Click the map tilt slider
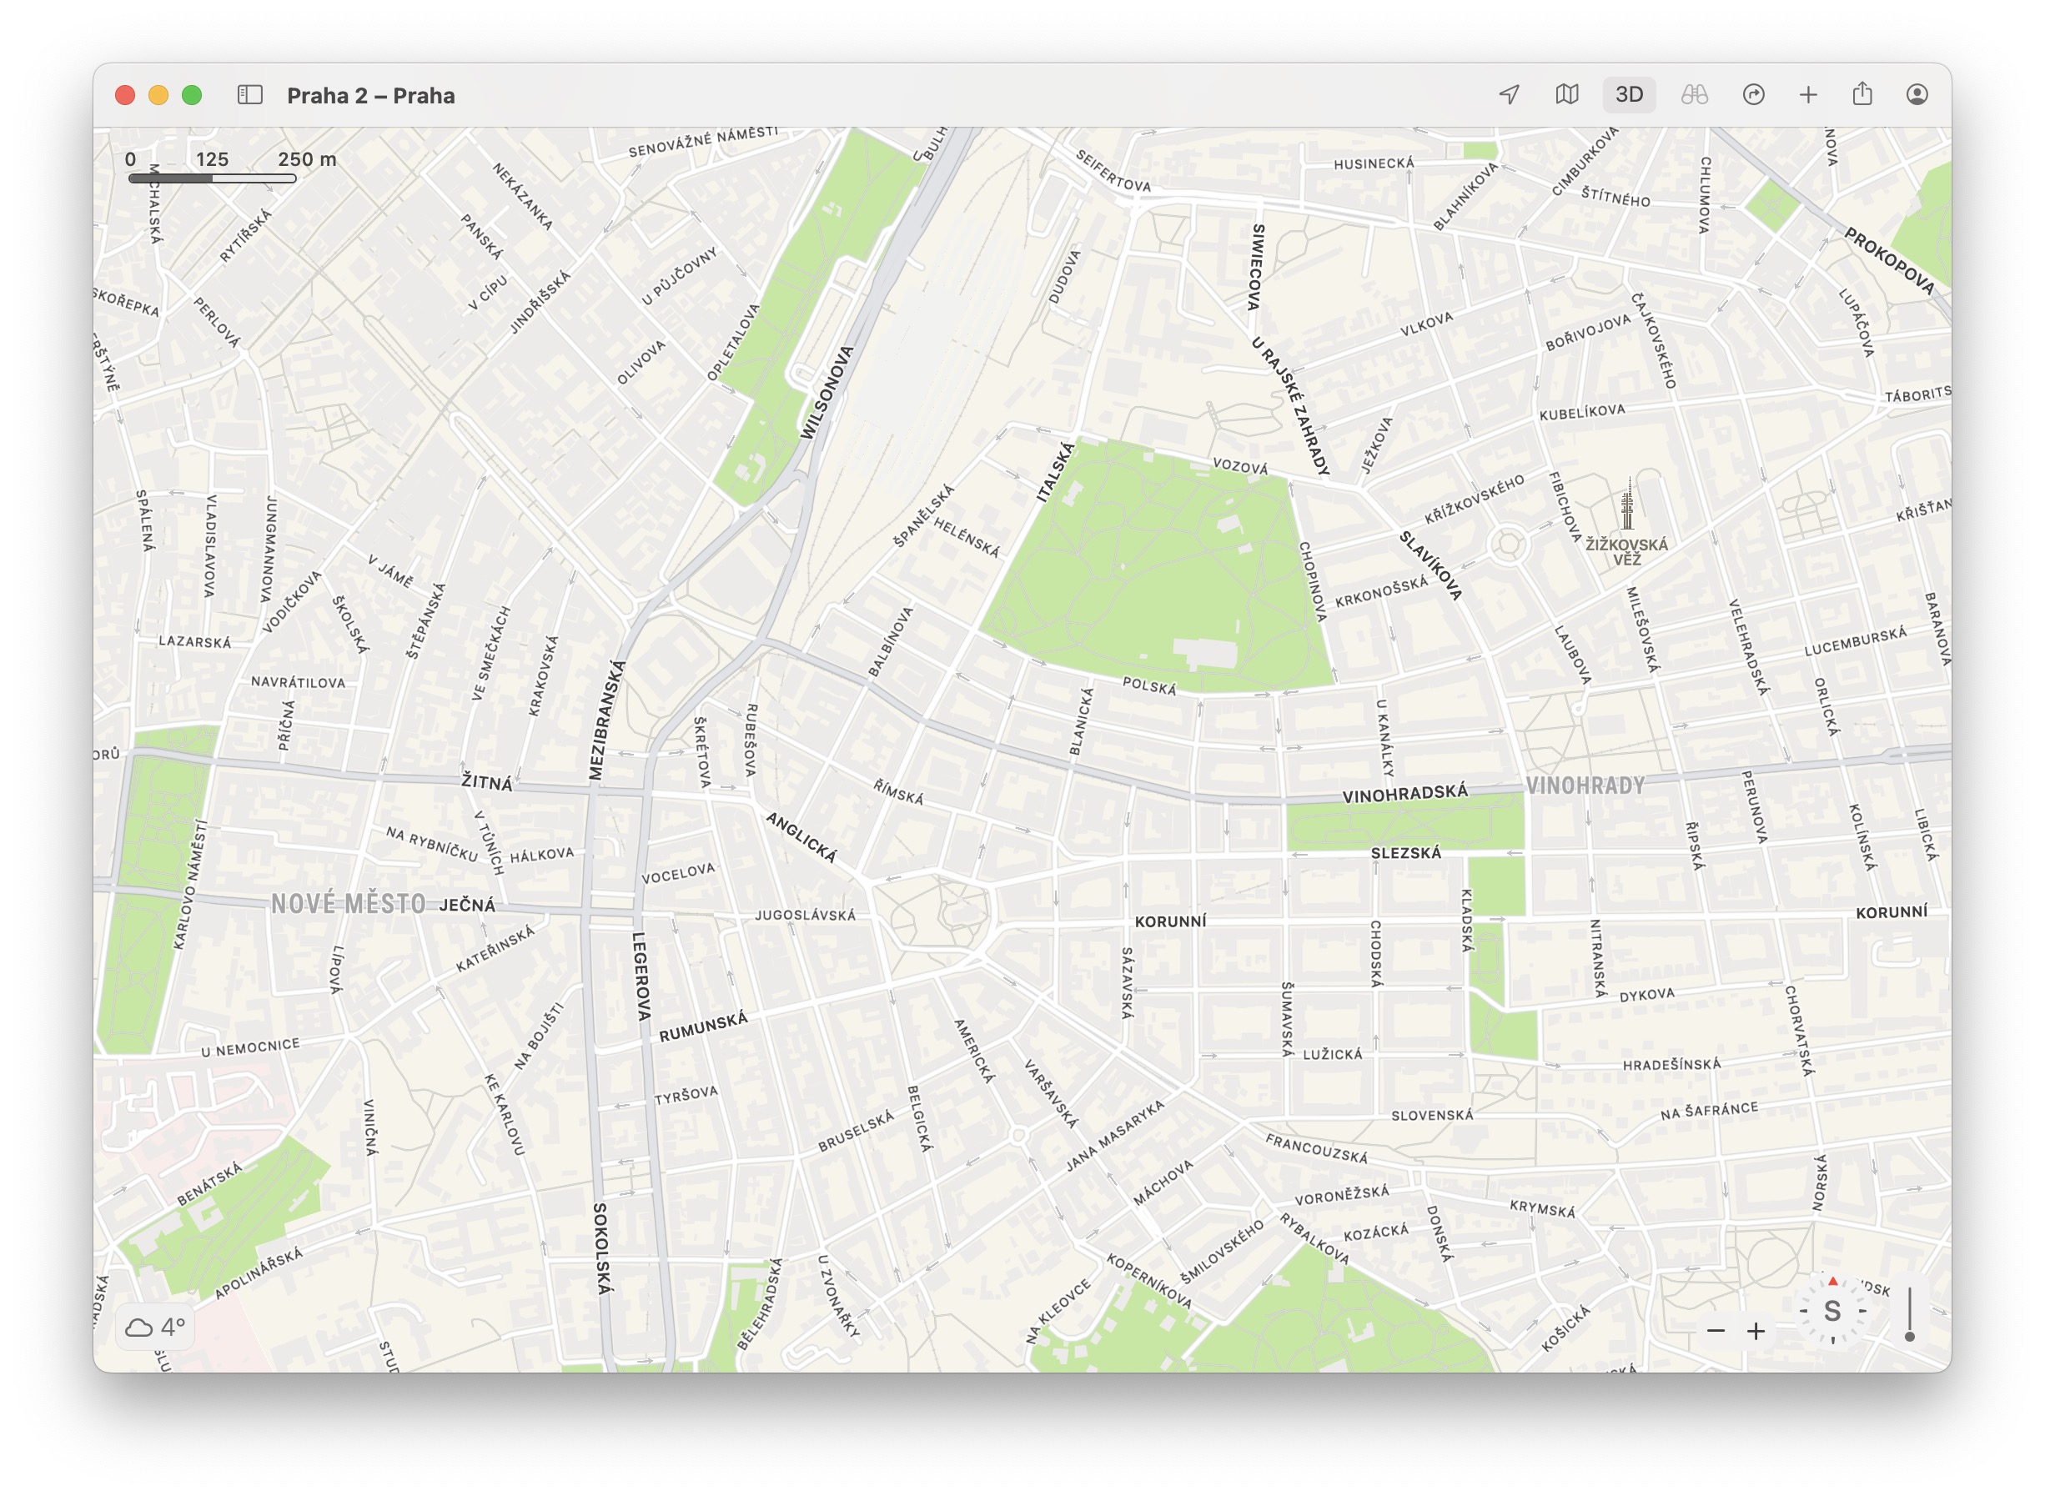Screen dimensions: 2045x1496 click(x=1909, y=1315)
